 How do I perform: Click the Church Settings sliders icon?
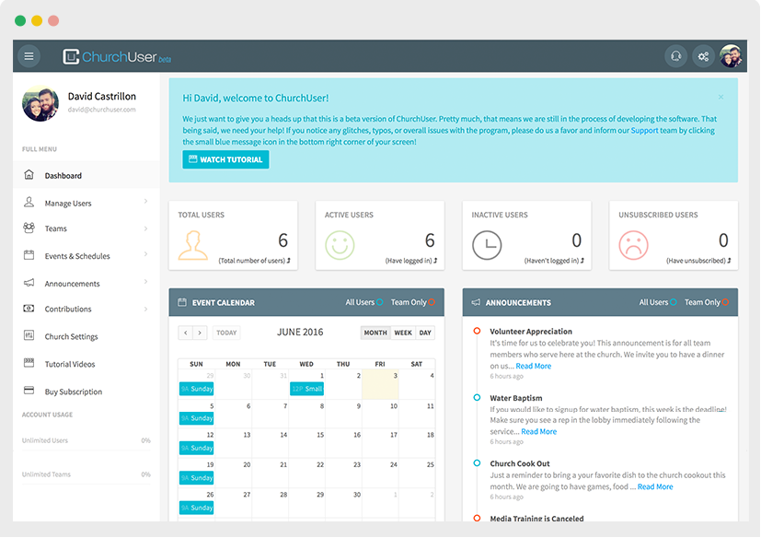(x=29, y=335)
